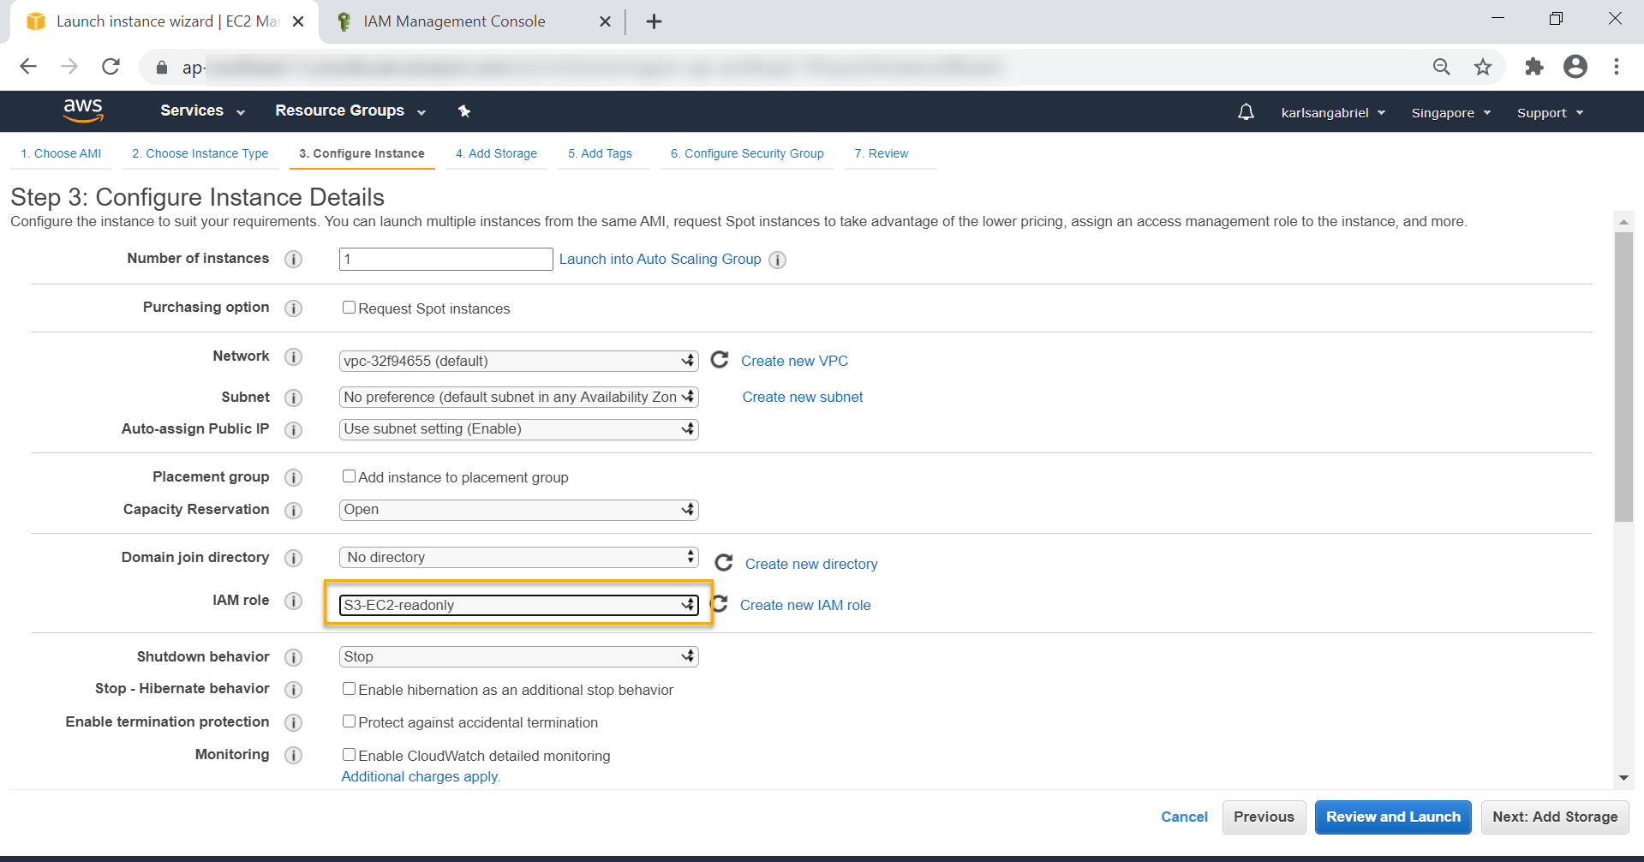Enable CloudWatch detailed monitoring checkbox
Image resolution: width=1644 pixels, height=862 pixels.
click(349, 755)
